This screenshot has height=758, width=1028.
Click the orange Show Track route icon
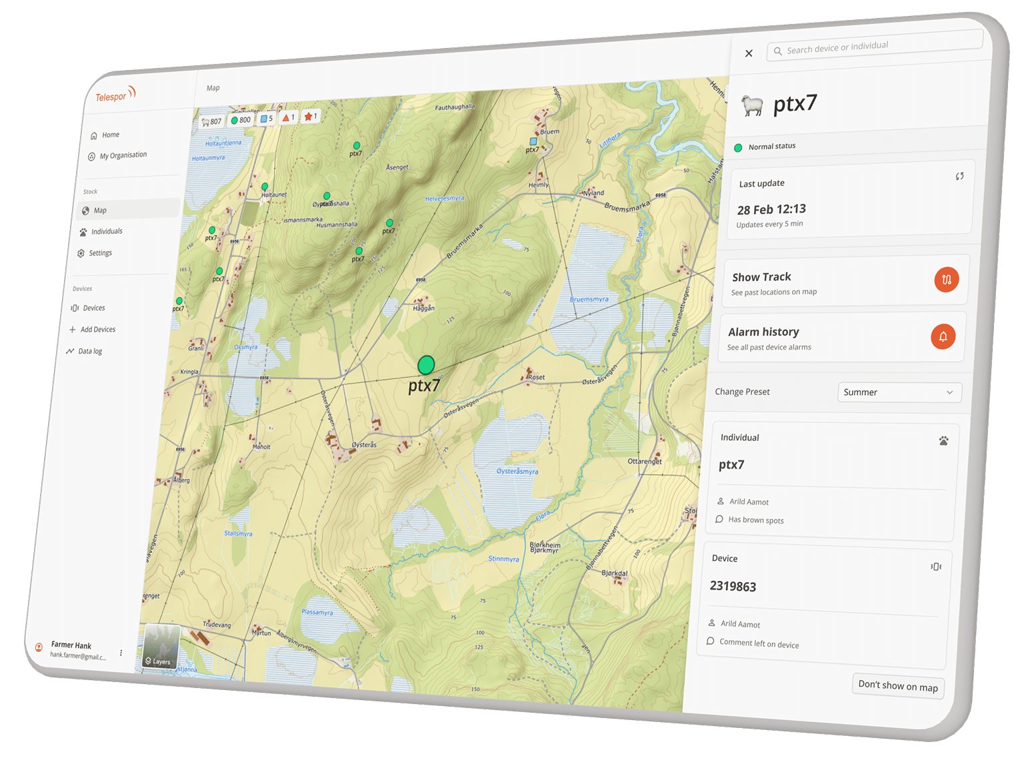(947, 280)
